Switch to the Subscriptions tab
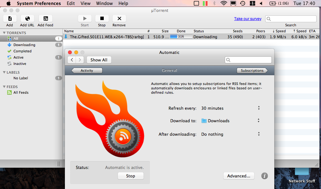Image resolution: width=321 pixels, height=189 pixels. point(252,71)
